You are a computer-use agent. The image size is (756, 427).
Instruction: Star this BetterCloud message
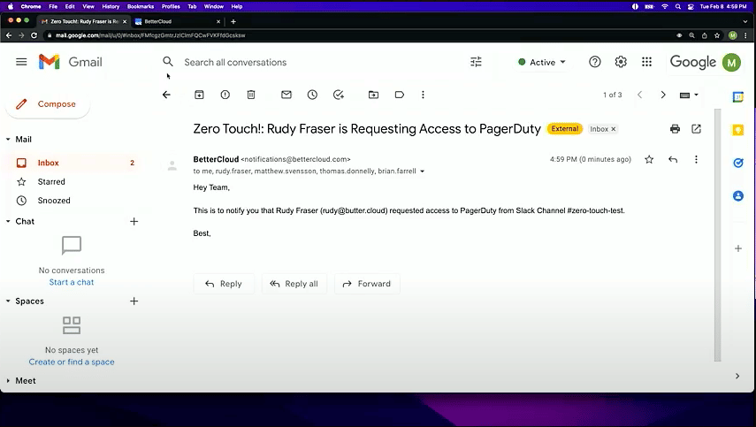point(649,159)
